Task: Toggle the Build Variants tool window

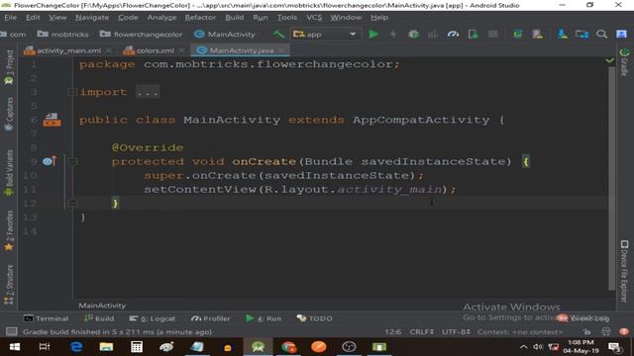Action: pos(9,174)
